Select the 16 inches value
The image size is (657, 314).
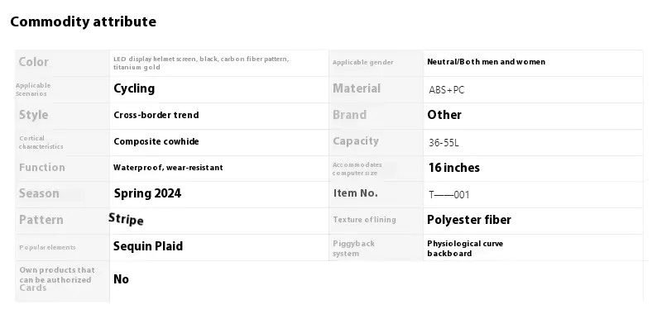tap(453, 168)
